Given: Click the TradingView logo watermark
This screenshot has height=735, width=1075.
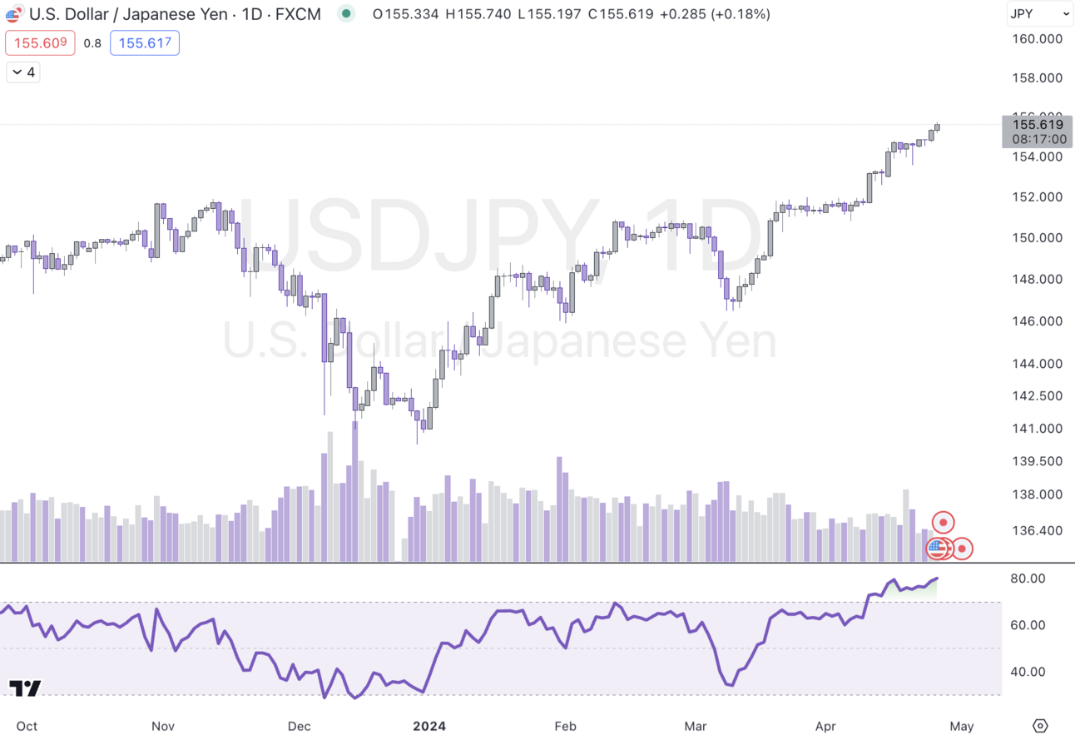Looking at the screenshot, I should 27,688.
